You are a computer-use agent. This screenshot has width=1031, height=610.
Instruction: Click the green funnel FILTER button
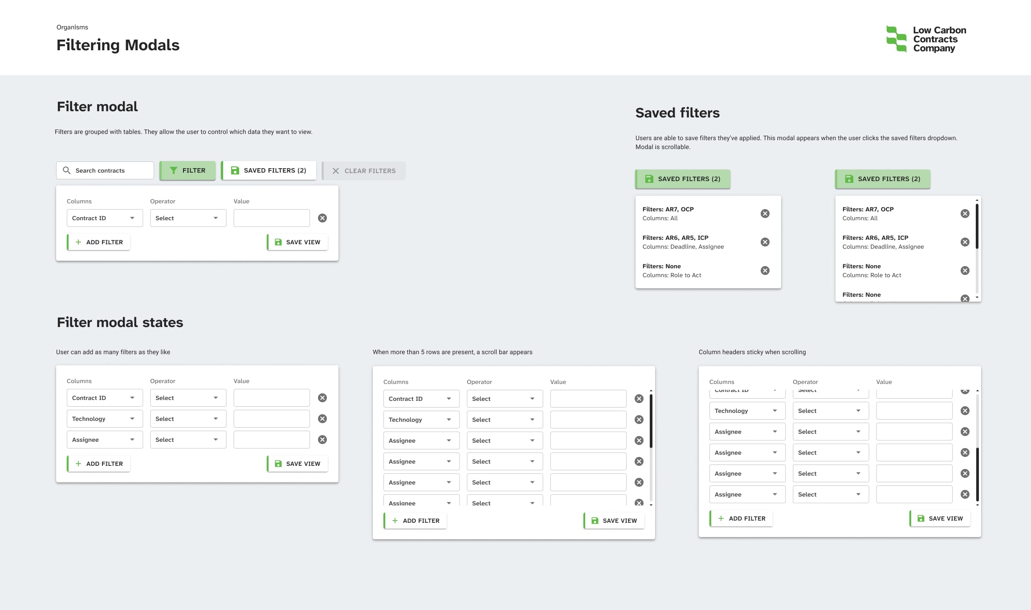pyautogui.click(x=187, y=170)
